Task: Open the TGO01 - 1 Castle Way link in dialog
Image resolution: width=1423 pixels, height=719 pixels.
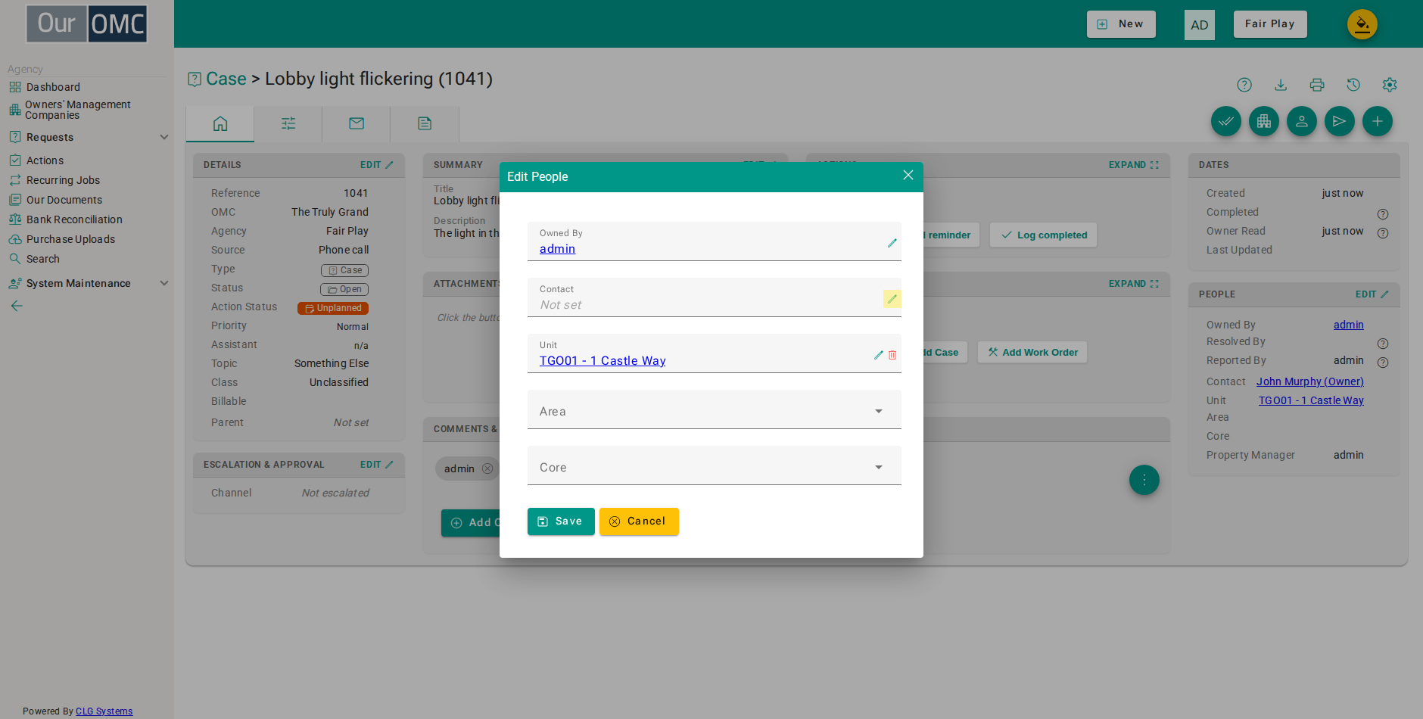Action: pyautogui.click(x=603, y=361)
